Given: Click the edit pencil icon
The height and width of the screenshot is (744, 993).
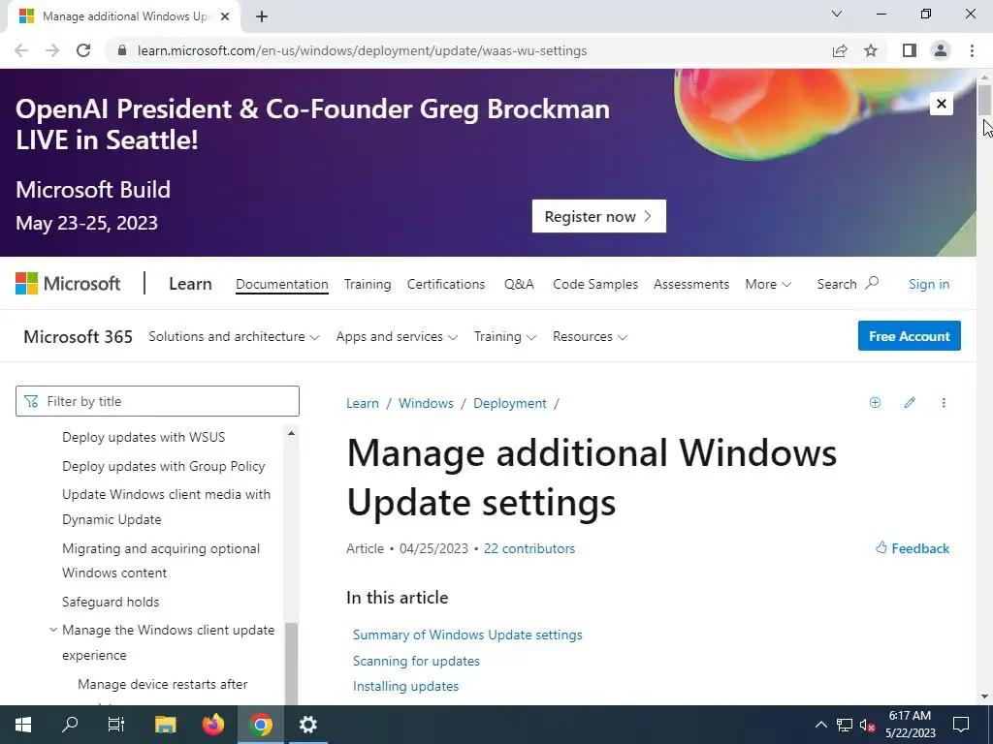Looking at the screenshot, I should click(910, 402).
